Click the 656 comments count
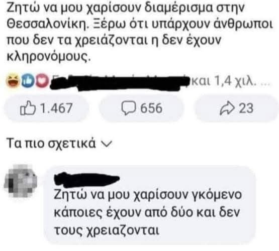Viewport: 279px width, 251px height. [x=151, y=108]
